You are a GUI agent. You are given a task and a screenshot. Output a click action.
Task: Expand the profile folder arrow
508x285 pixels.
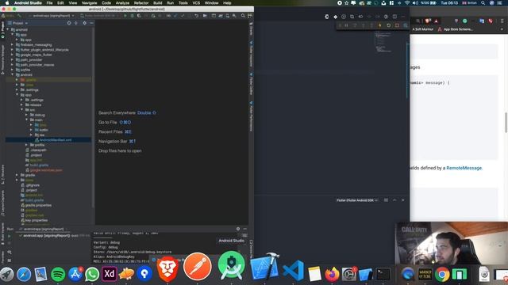[27, 145]
